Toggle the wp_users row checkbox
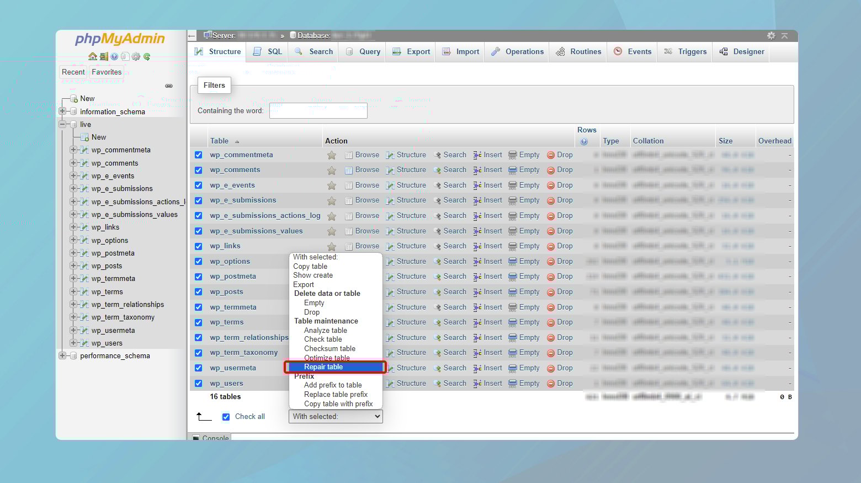This screenshot has width=861, height=483. click(x=199, y=383)
